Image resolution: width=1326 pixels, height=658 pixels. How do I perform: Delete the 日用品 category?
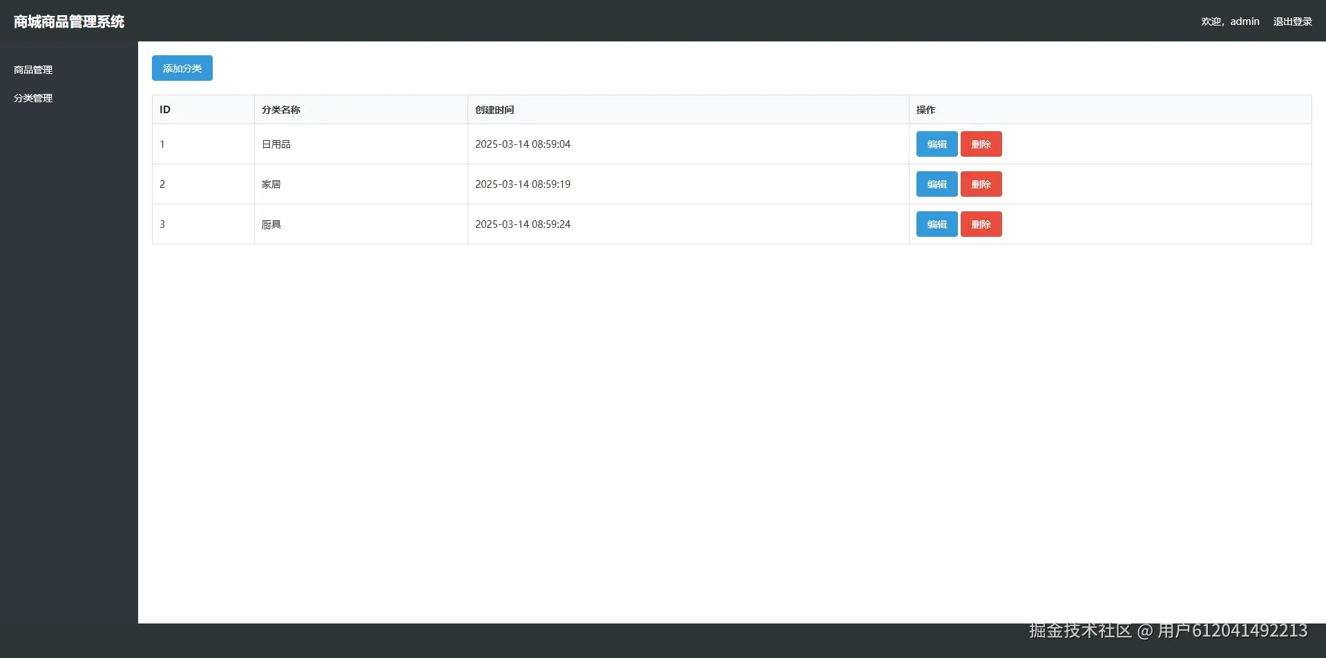click(981, 144)
